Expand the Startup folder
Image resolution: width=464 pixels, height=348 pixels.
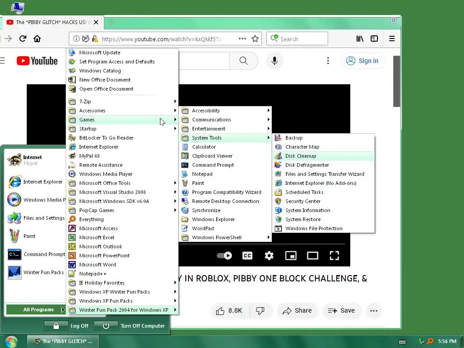[122, 129]
